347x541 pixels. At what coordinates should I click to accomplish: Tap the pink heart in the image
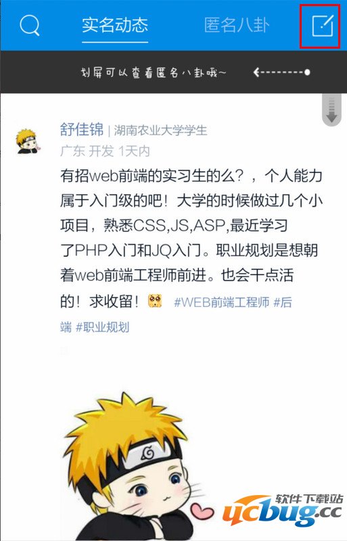202,511
